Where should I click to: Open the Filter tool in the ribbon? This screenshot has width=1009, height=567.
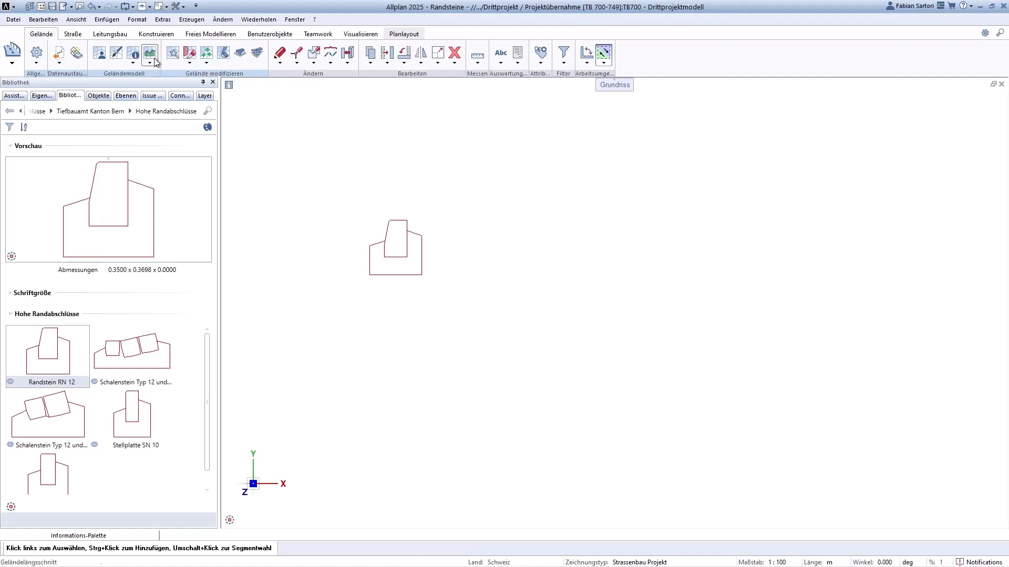563,52
